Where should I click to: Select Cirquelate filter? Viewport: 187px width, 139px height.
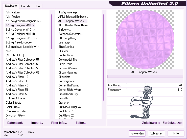pos(64,77)
